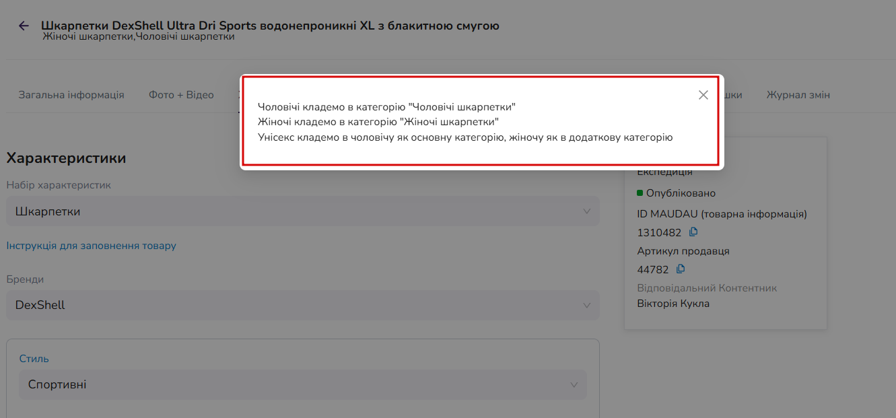The width and height of the screenshot is (896, 418).
Task: Close the category hint popup
Action: point(703,95)
